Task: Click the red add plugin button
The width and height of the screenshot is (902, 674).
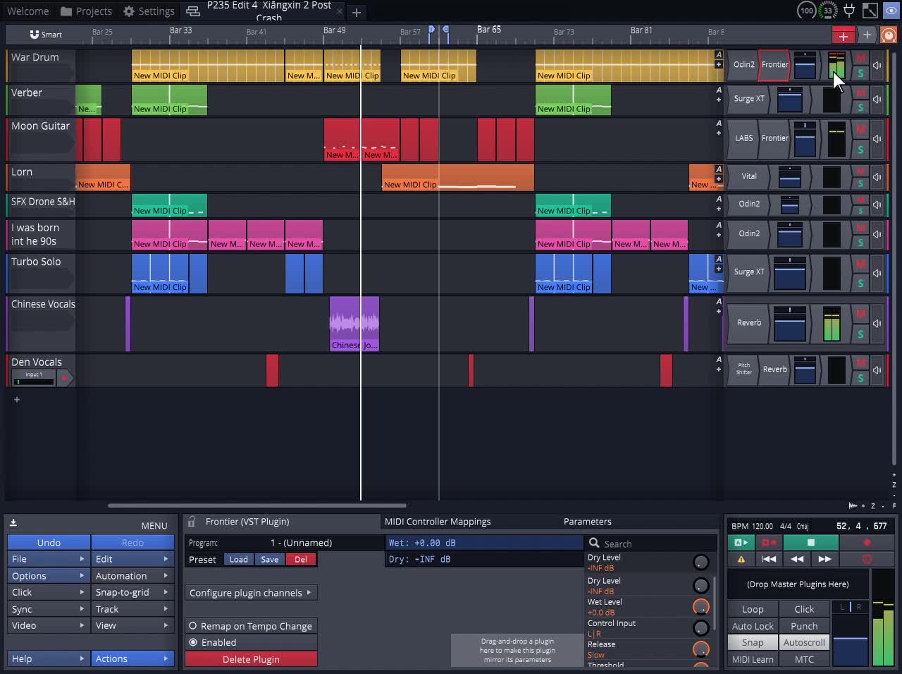Action: pyautogui.click(x=844, y=35)
